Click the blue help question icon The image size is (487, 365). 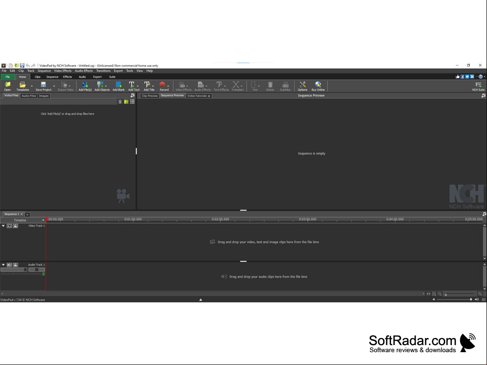(481, 77)
